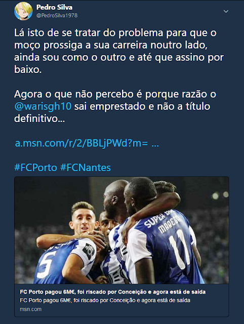The image size is (244, 324).
Task: Click the msn.com source label
Action: [30, 309]
